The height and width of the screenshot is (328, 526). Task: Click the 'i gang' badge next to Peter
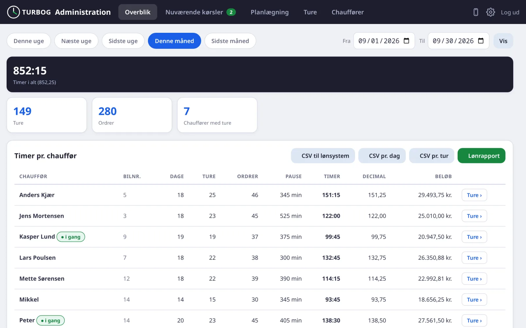[51, 320]
